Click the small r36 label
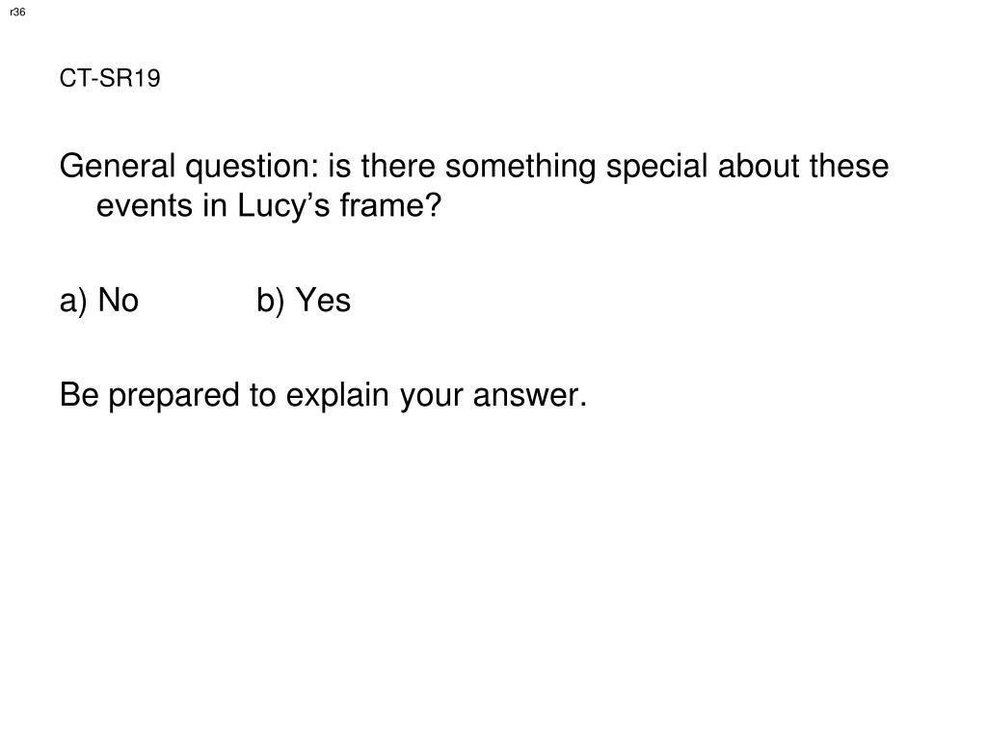Viewport: 987px width, 740px height. (17, 12)
